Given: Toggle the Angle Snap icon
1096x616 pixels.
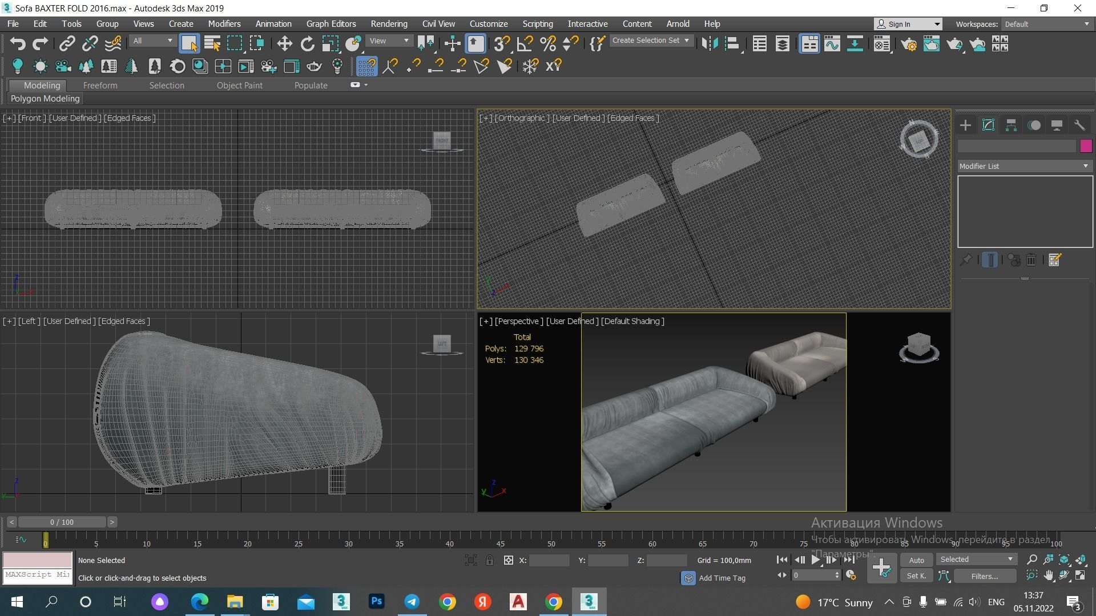Looking at the screenshot, I should pyautogui.click(x=525, y=44).
